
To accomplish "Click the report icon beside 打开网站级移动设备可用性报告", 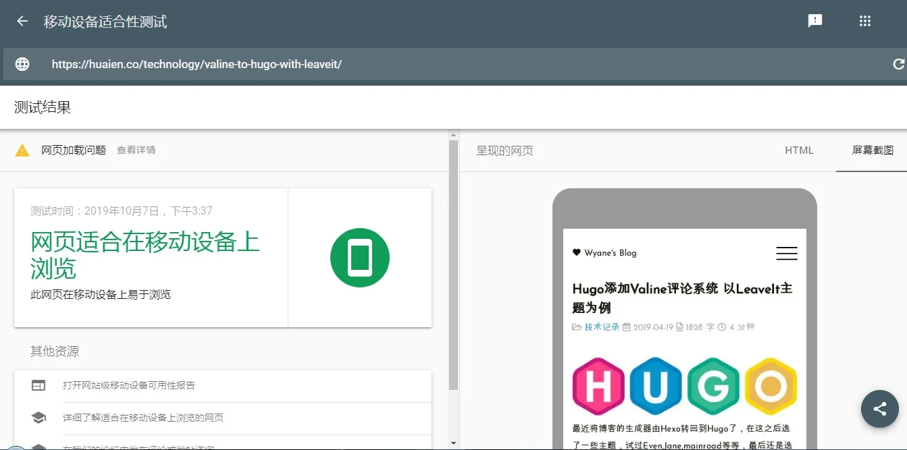I will pos(38,385).
